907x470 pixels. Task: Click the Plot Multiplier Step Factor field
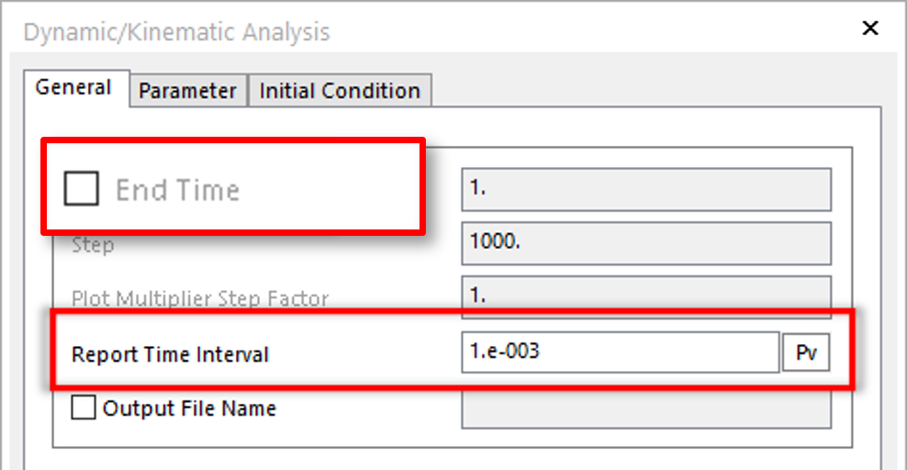point(645,297)
